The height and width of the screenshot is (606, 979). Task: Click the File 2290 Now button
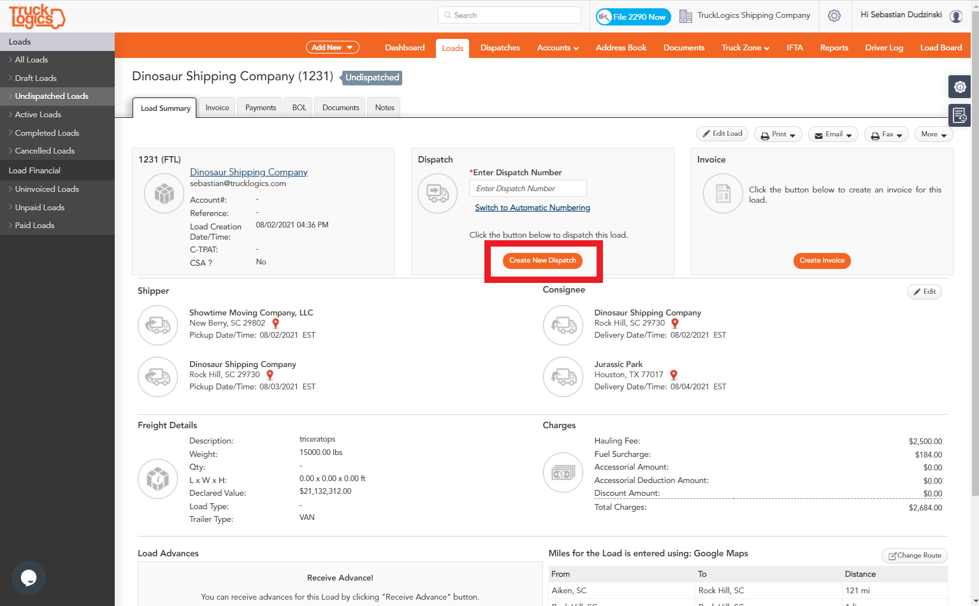tap(632, 17)
